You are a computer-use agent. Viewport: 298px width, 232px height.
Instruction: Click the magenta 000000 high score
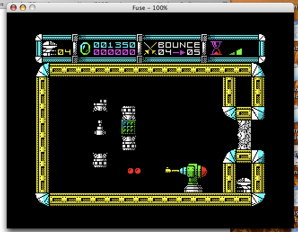point(114,52)
